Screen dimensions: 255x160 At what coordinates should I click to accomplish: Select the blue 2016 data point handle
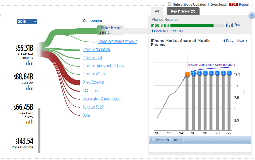(193, 73)
